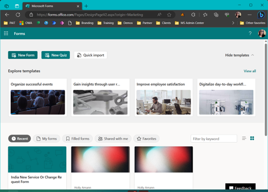Click the Filter by keyword field
Screen dimensions: 268x192
[214, 139]
